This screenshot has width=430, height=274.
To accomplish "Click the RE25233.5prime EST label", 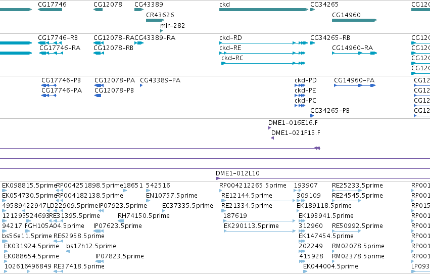I will tap(357, 186).
